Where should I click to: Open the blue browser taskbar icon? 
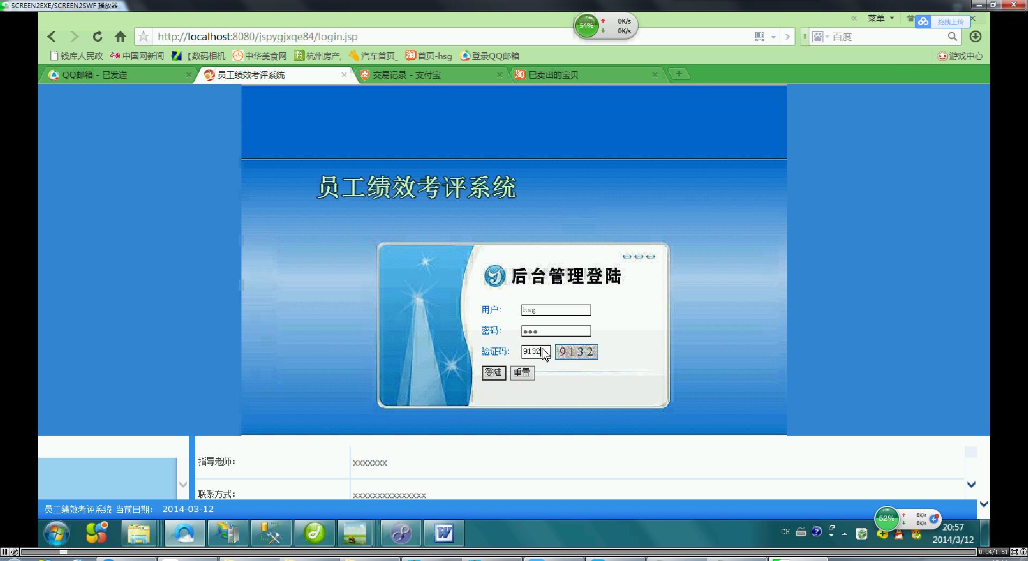tap(185, 533)
